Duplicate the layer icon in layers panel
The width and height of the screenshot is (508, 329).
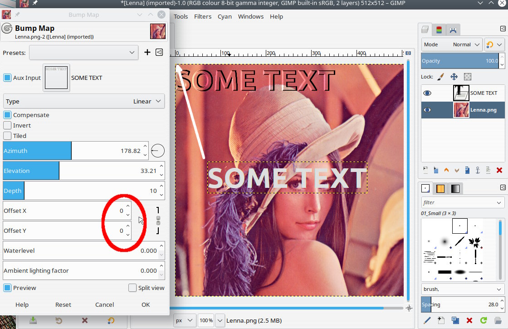pyautogui.click(x=467, y=170)
